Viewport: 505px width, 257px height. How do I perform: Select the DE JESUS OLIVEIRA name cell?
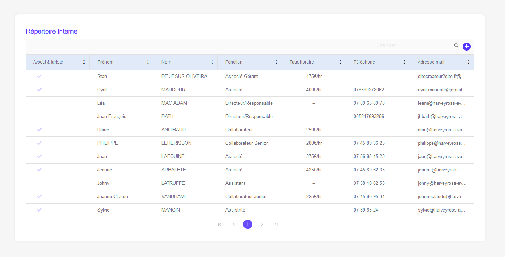click(184, 77)
